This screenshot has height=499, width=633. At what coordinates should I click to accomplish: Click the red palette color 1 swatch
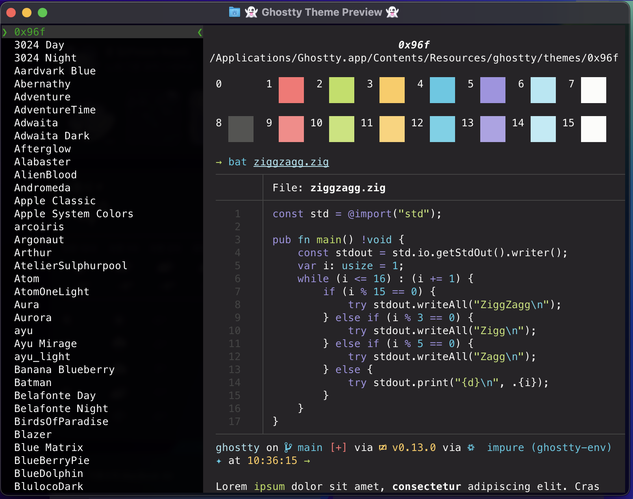[291, 90]
